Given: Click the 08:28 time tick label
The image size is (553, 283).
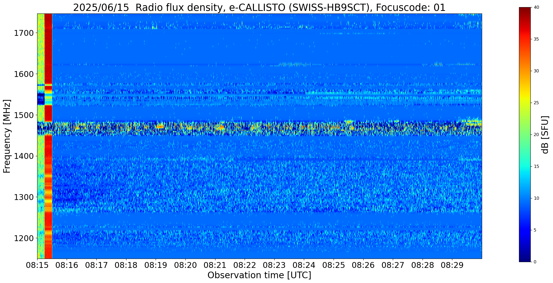Looking at the screenshot, I should (423, 265).
